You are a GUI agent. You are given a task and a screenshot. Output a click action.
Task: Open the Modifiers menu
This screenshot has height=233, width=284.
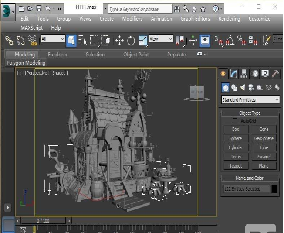[132, 19]
